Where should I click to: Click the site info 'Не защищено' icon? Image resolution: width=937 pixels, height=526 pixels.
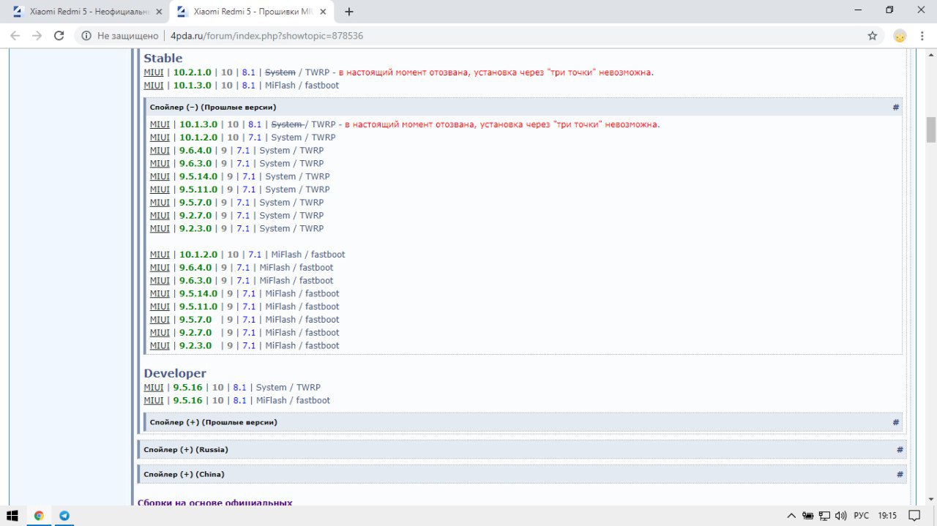(x=86, y=36)
